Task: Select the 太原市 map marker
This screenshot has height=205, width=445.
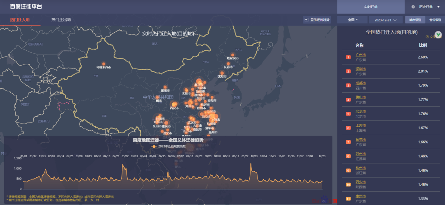Action: (x=186, y=90)
